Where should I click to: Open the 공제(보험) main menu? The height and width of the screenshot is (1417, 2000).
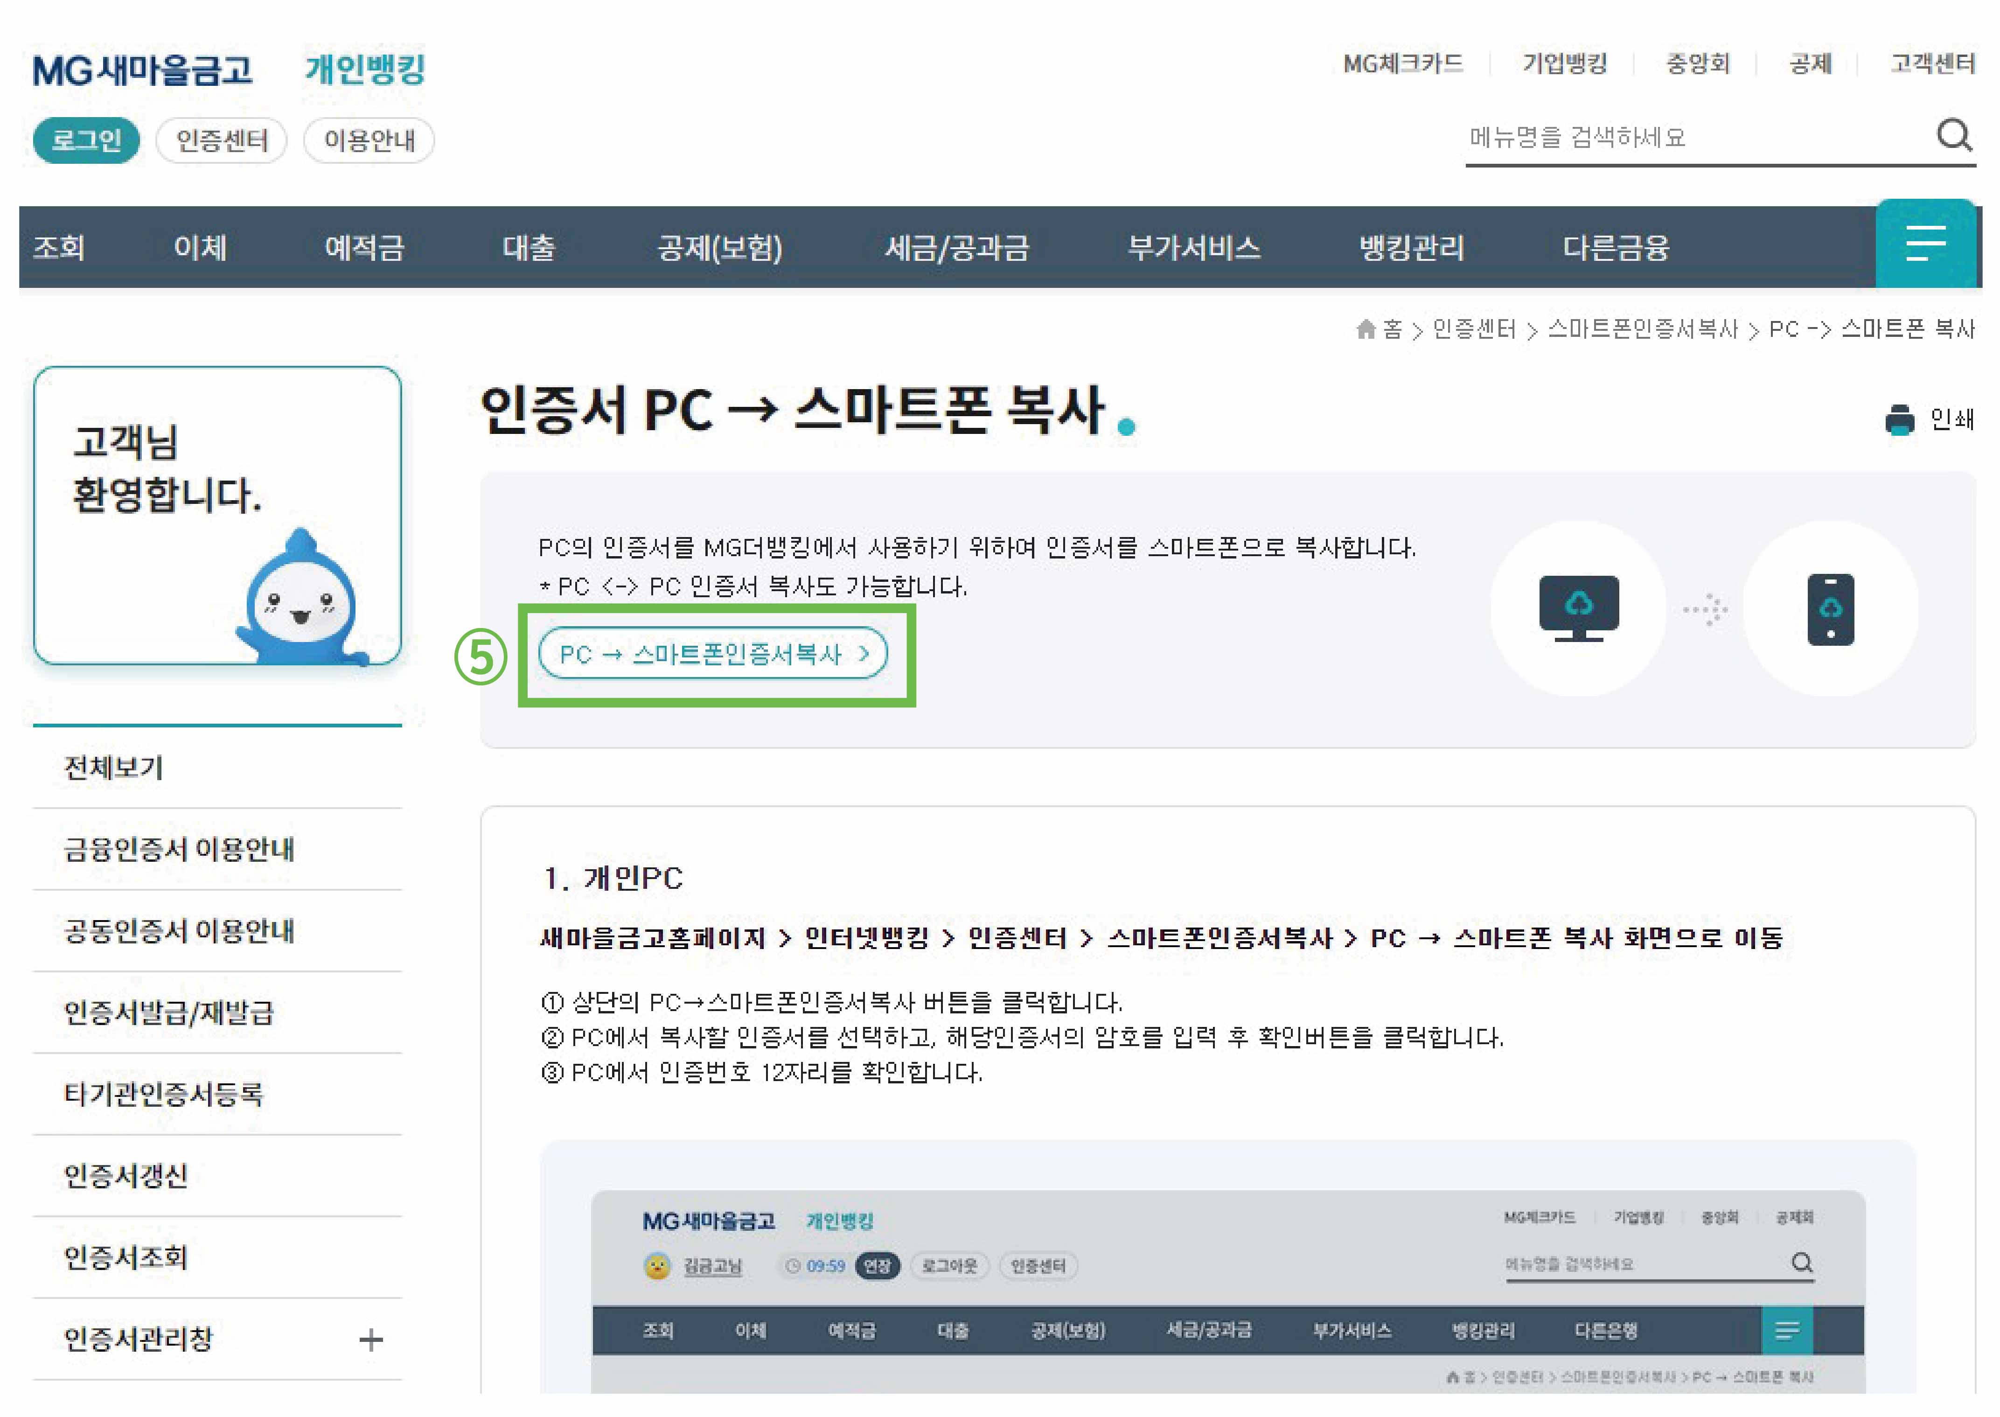point(719,248)
